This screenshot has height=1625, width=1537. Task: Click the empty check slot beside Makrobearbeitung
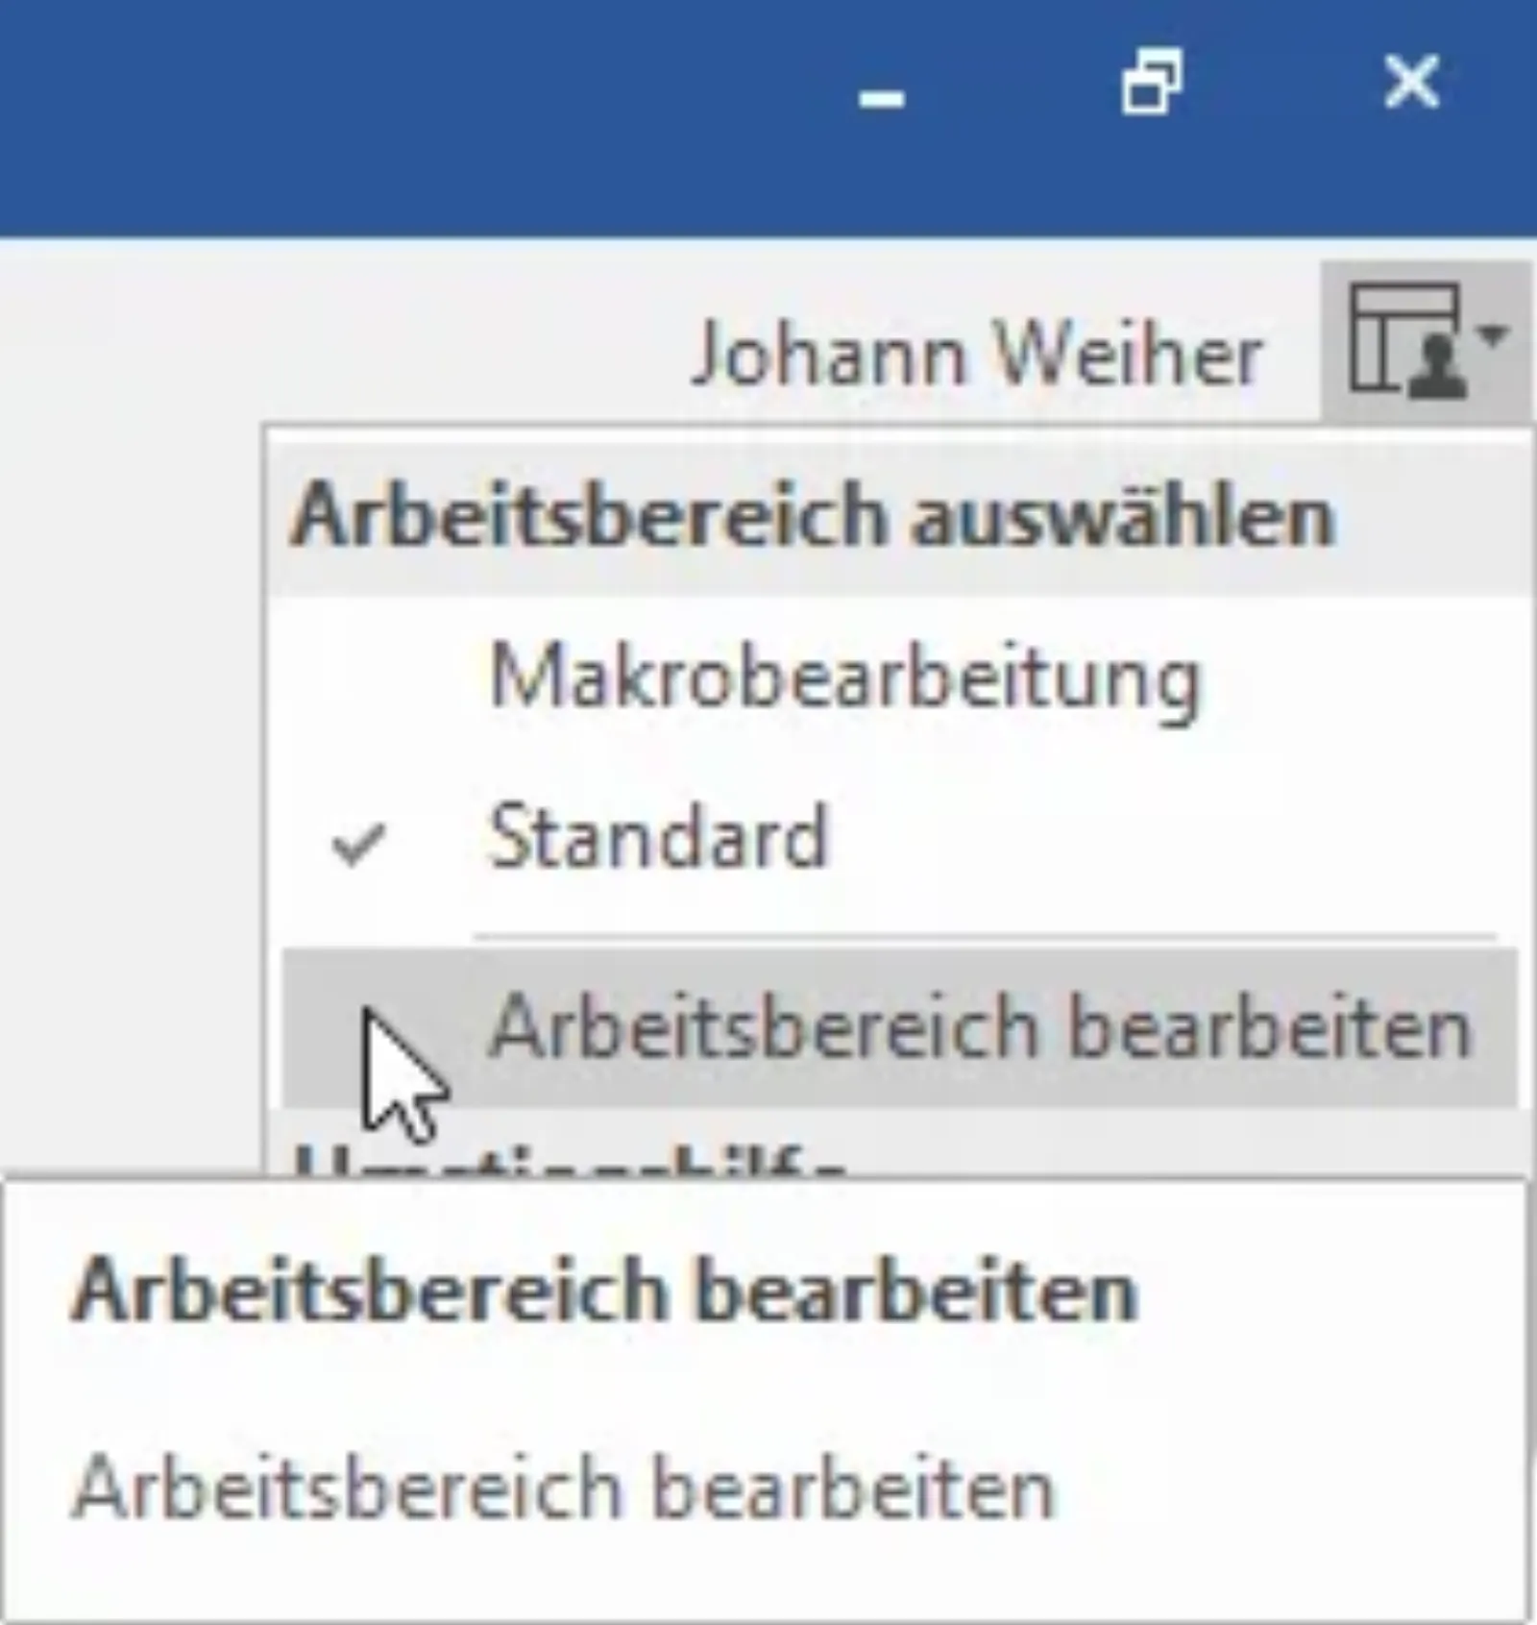click(358, 679)
